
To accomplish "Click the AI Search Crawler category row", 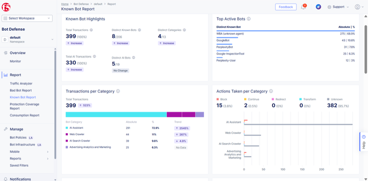I will (135, 141).
